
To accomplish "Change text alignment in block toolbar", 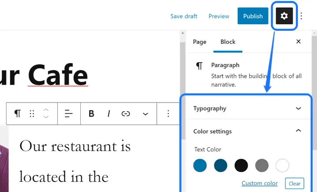I will [69, 114].
